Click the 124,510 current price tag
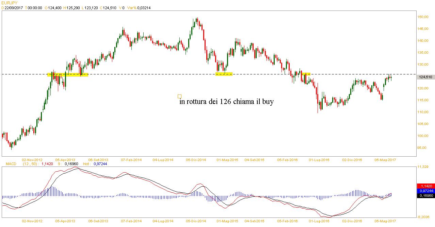The width and height of the screenshot is (435, 227). [x=425, y=77]
